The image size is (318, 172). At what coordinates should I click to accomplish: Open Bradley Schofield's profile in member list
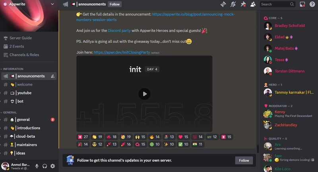(289, 25)
